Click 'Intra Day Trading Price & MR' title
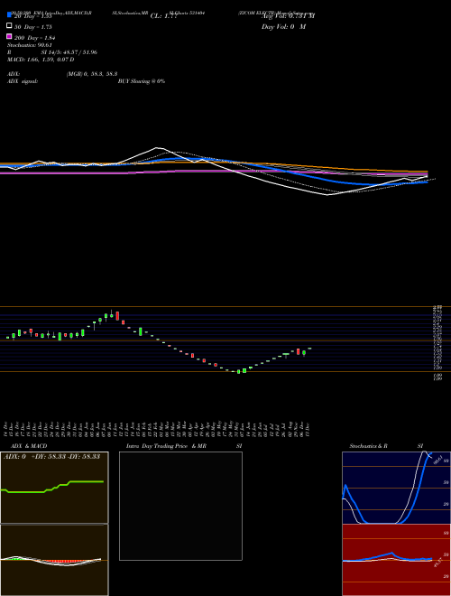The image size is (451, 596). coord(166,446)
